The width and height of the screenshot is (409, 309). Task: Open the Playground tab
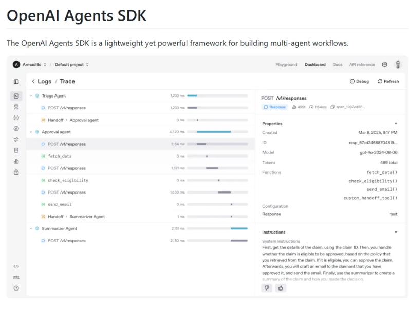(x=286, y=64)
